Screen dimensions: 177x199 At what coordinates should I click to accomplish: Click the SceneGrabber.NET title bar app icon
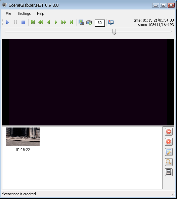[x=4, y=5]
